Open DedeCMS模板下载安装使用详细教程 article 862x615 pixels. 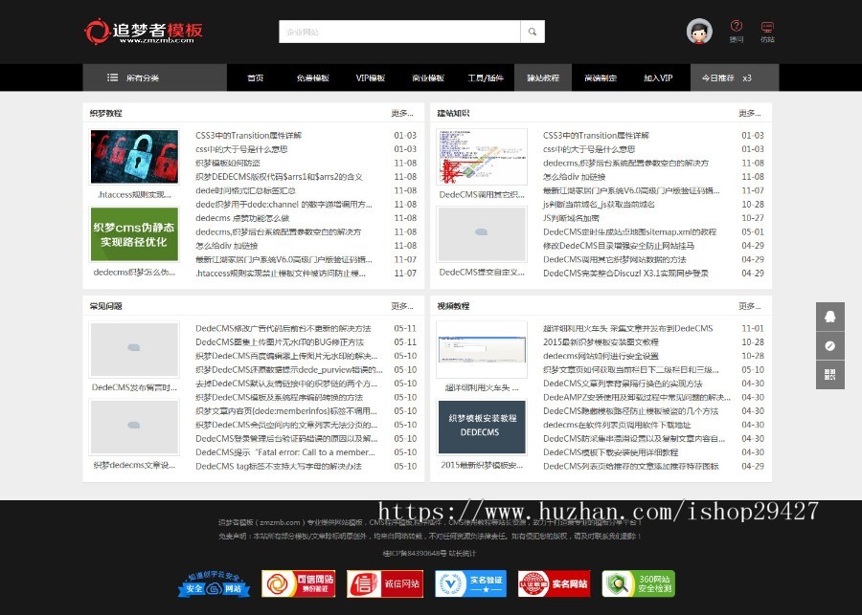click(610, 452)
